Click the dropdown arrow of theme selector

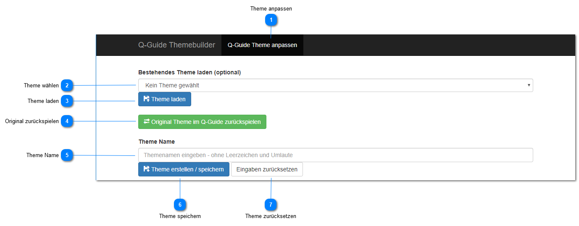529,85
